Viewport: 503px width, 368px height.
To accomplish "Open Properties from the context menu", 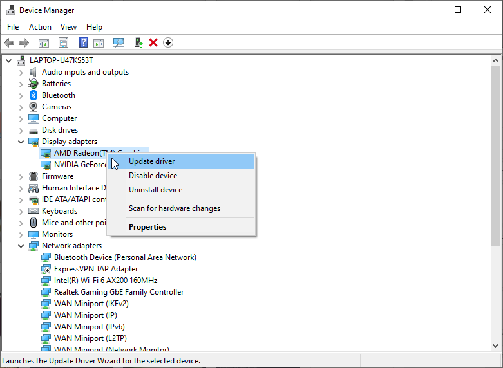I will pyautogui.click(x=147, y=227).
